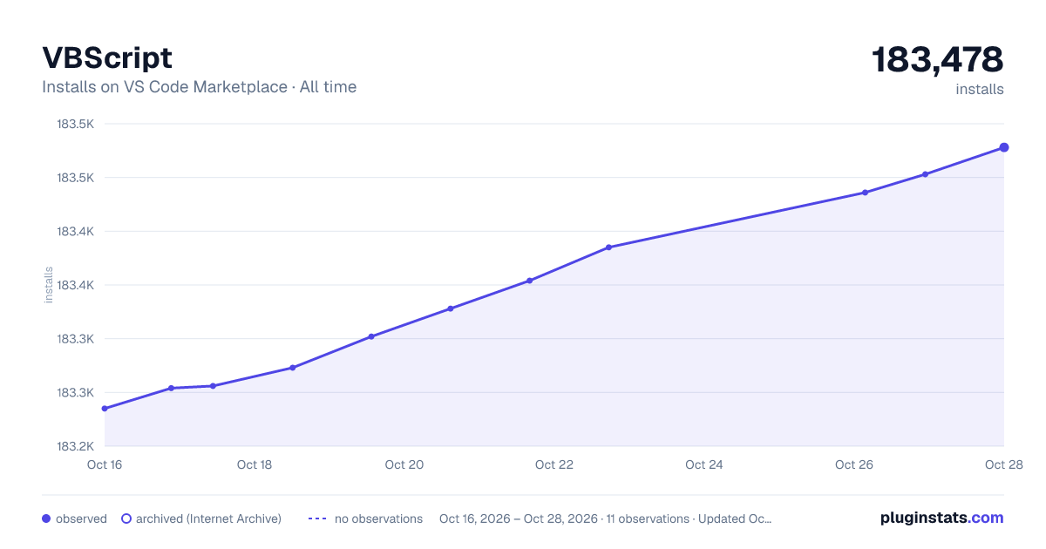
Task: Click the hollow archived legend circle
Action: coord(126,518)
